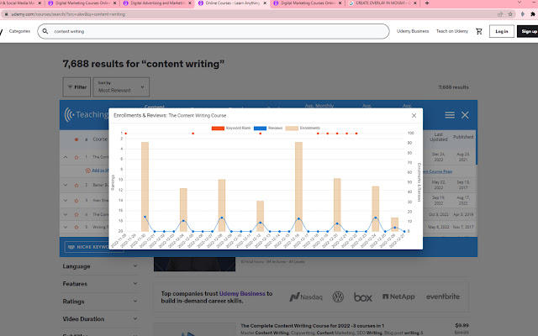Click inside the content writing search field
The height and width of the screenshot is (336, 538).
(x=210, y=31)
